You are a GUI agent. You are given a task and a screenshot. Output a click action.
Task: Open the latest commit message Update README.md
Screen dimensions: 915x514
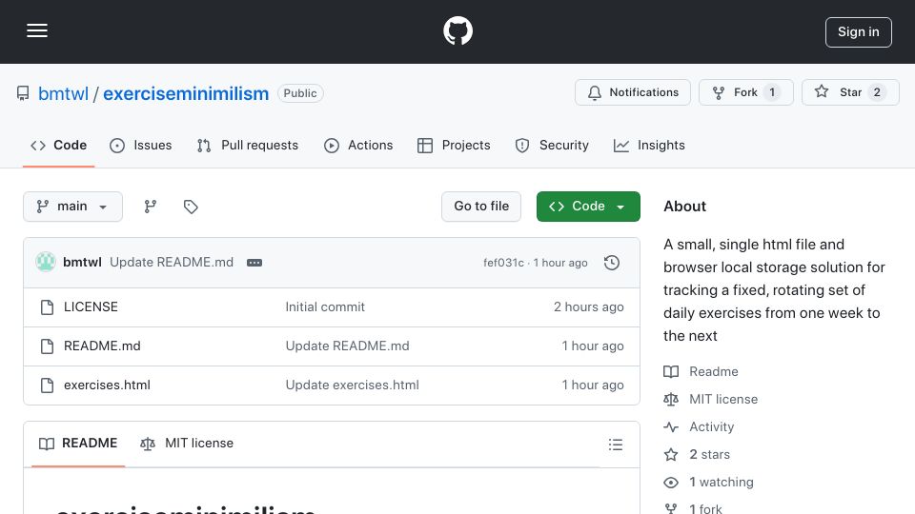[x=172, y=263]
